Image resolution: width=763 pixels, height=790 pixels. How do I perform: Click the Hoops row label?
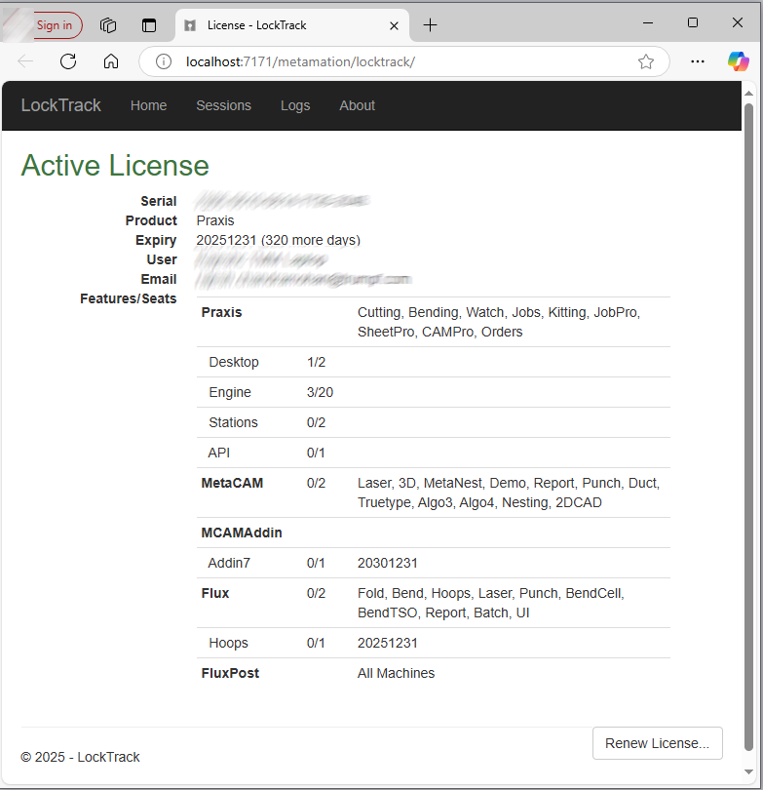point(228,644)
